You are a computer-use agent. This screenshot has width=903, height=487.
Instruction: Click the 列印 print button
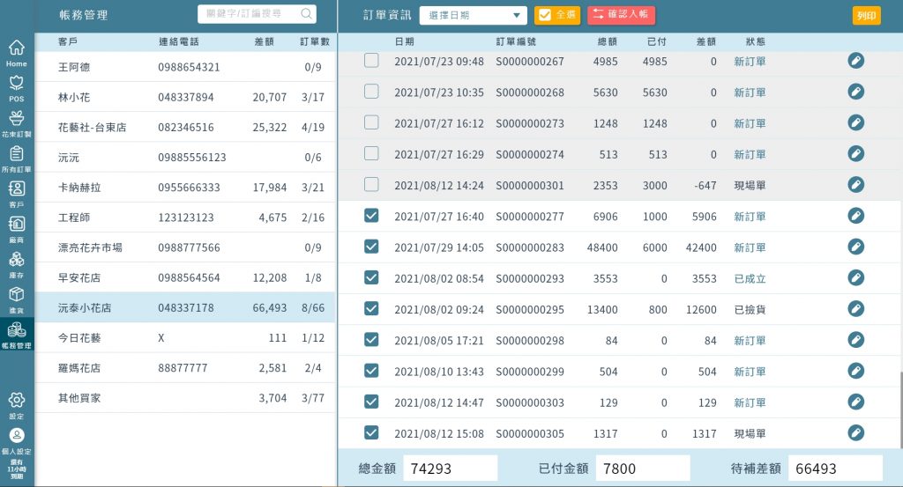(x=866, y=16)
